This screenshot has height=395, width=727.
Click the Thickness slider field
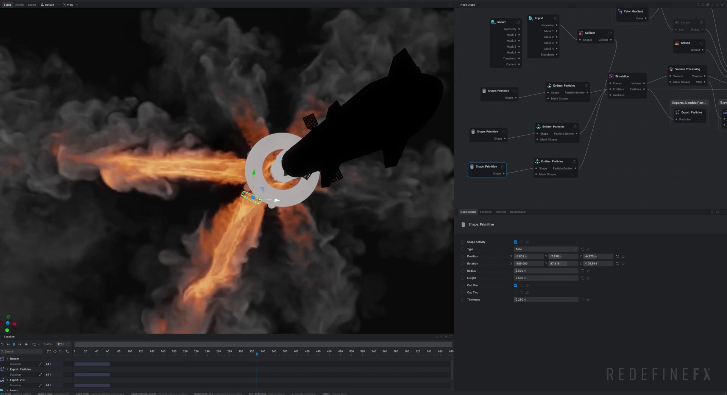pyautogui.click(x=546, y=300)
